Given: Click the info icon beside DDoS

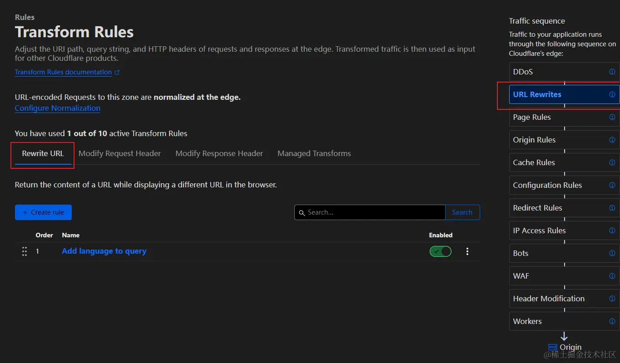Looking at the screenshot, I should (612, 72).
